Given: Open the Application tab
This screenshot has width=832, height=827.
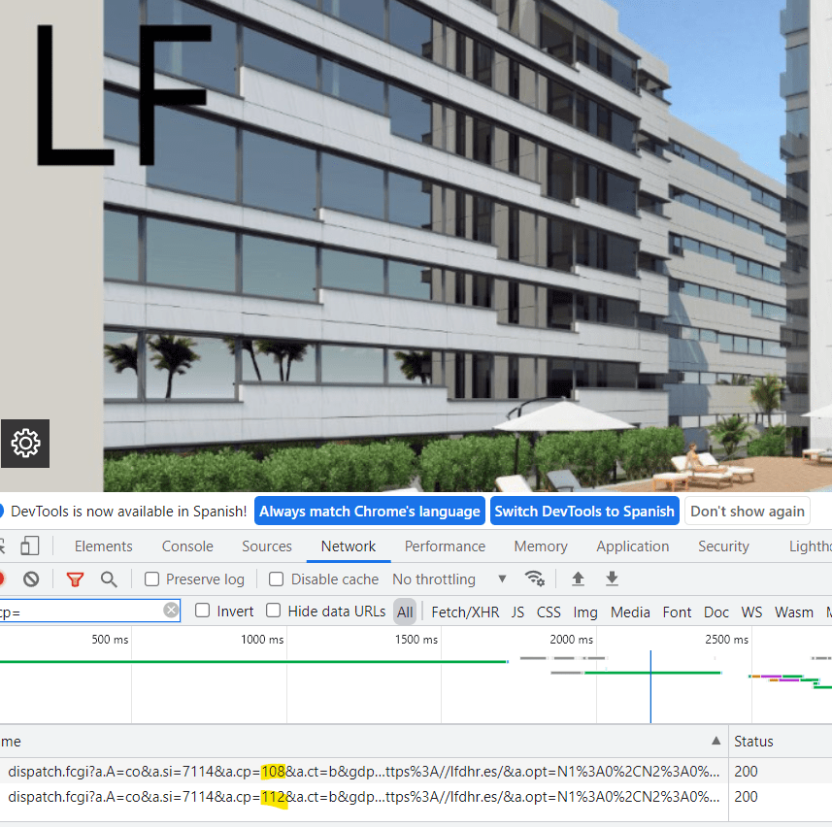Looking at the screenshot, I should [x=632, y=546].
